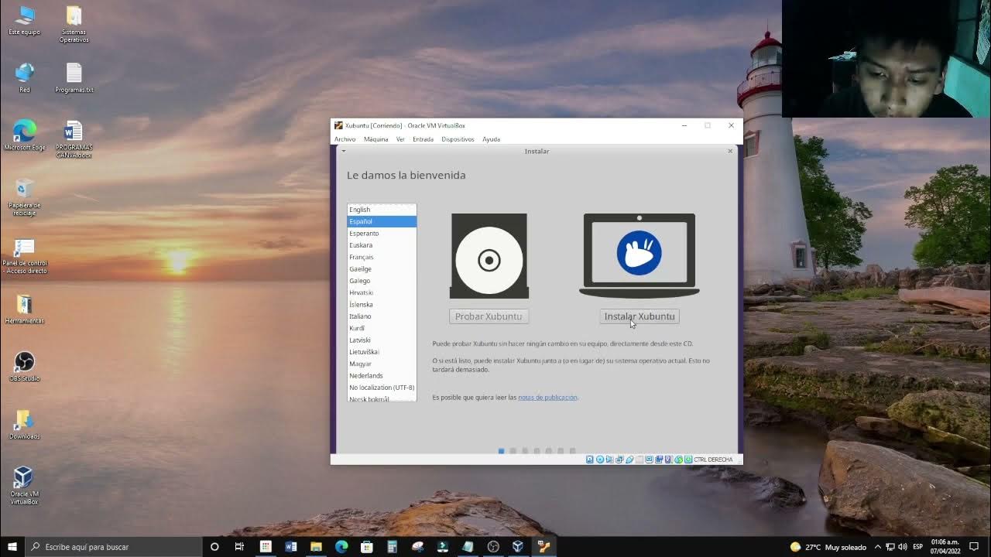Click Probar Xubuntu button
991x557 pixels.
[x=489, y=316]
